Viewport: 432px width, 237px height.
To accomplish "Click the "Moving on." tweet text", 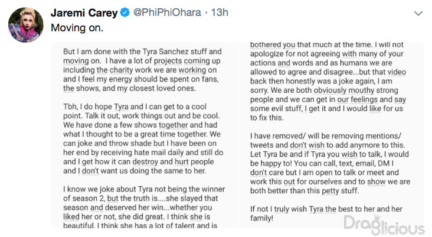I will click(77, 28).
